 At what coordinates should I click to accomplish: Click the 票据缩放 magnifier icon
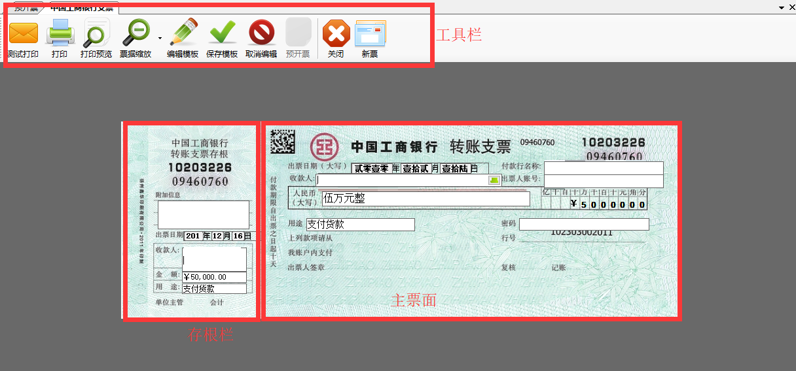(x=137, y=33)
